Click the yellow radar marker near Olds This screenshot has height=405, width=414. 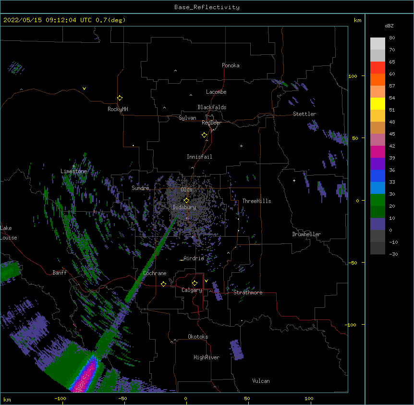point(186,201)
